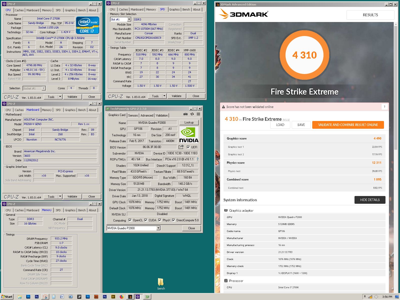Open Bench tab in CPU-Z SPD window

click(186, 9)
